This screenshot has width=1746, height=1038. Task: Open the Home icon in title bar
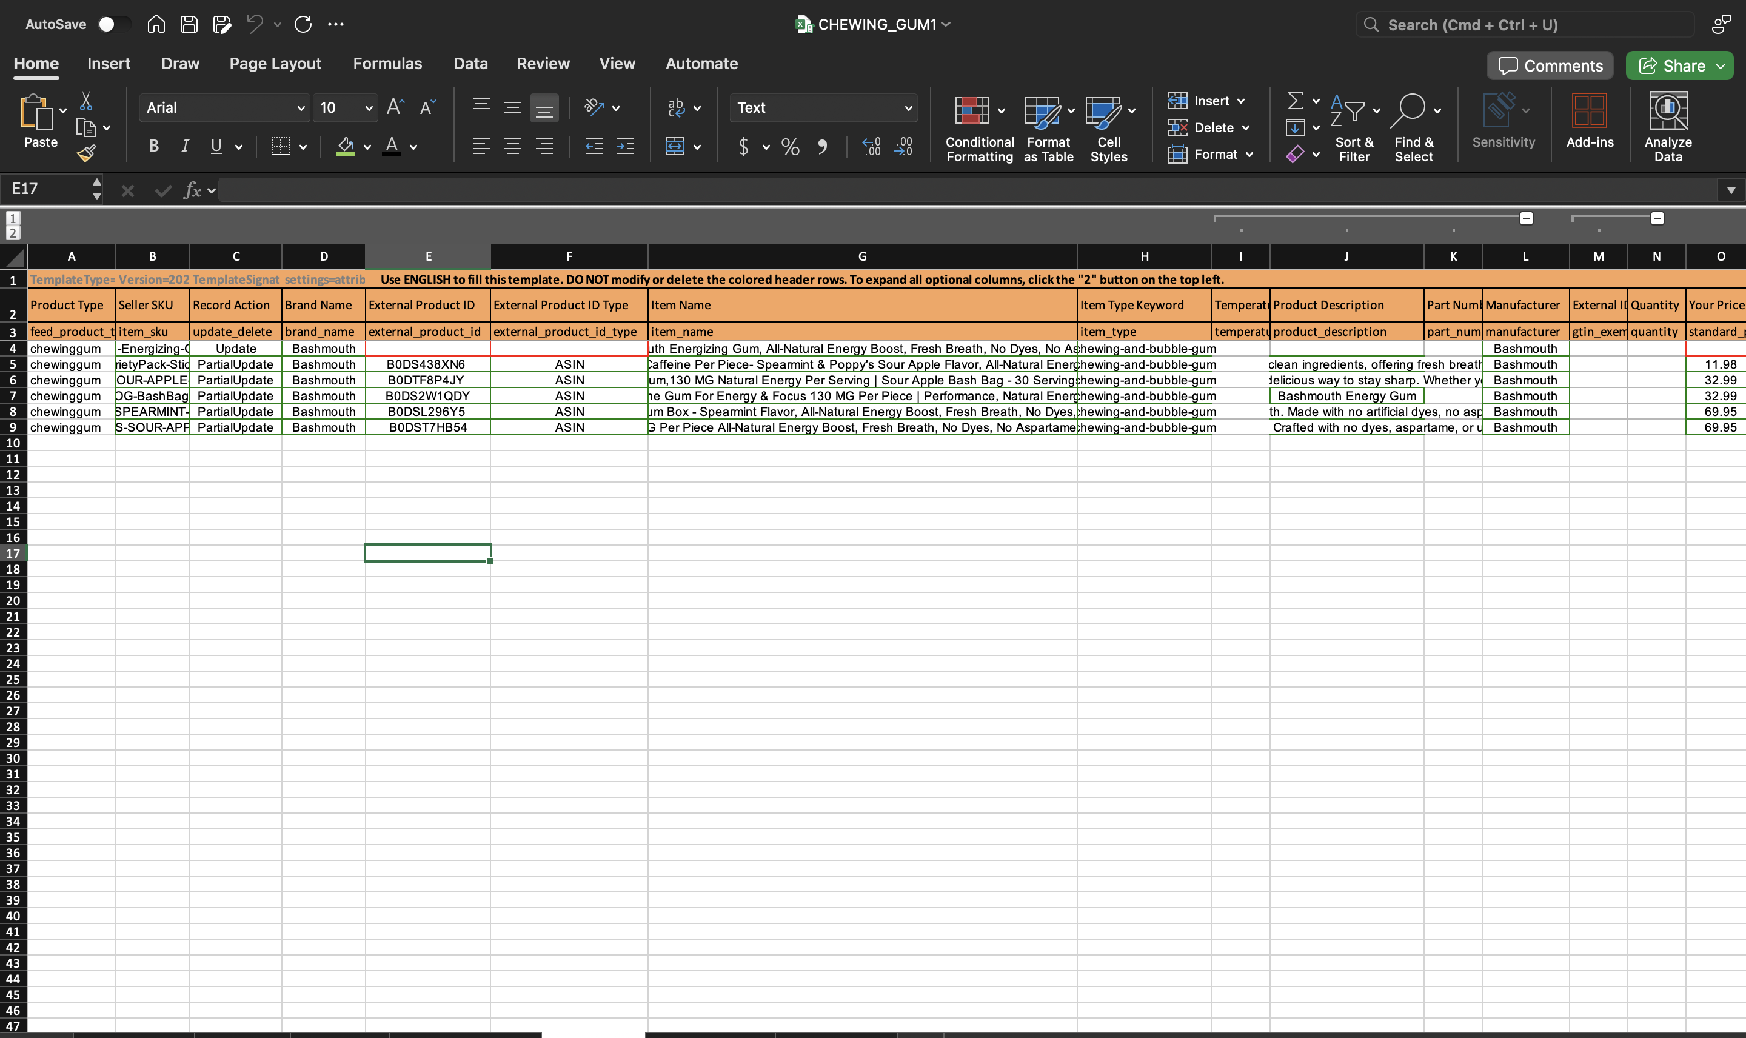point(156,24)
